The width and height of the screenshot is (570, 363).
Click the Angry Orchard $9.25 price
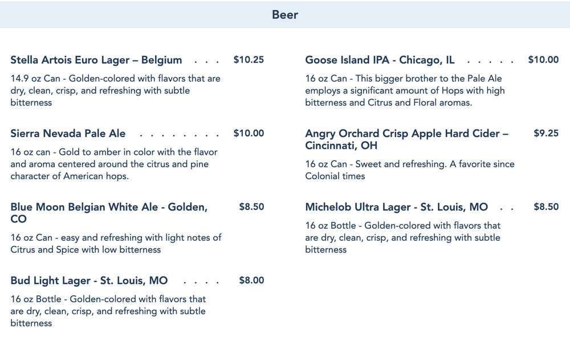[x=545, y=134]
